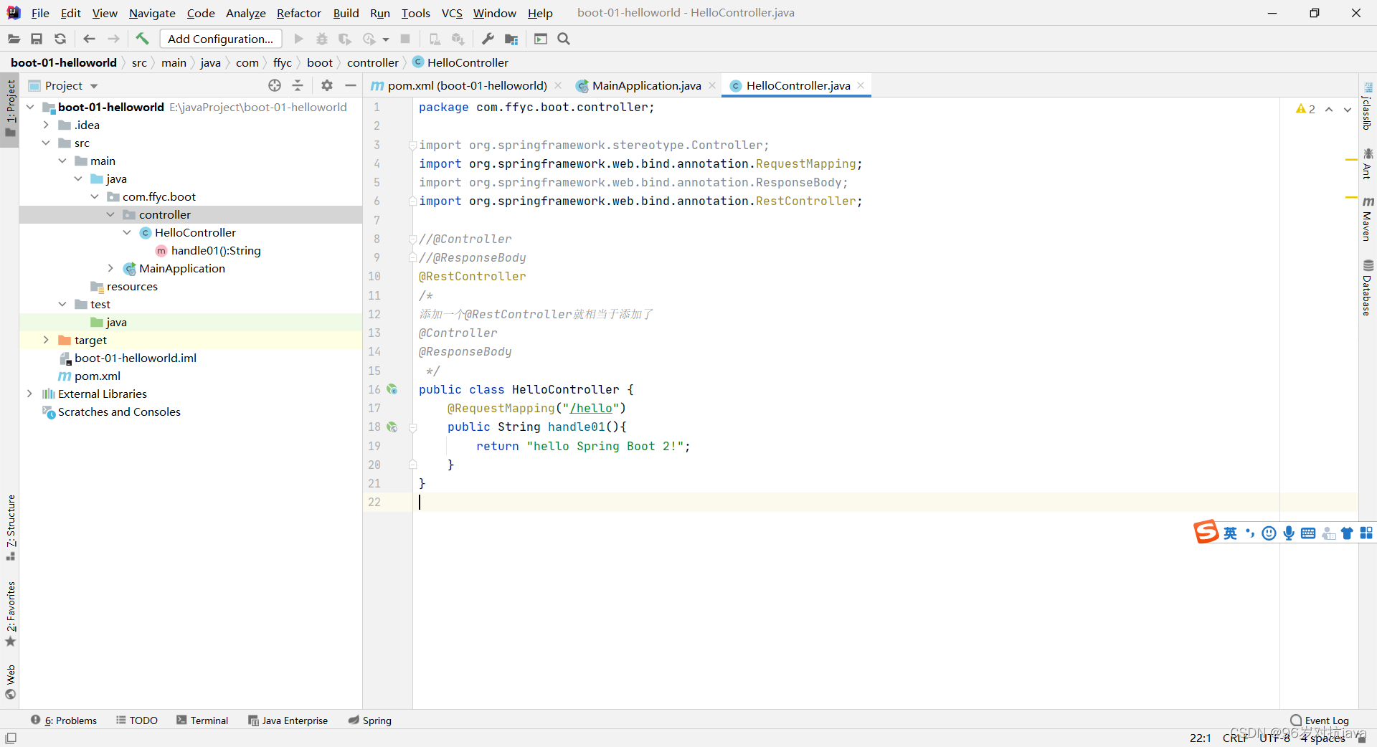
Task: Toggle the Favorites side tool window
Action: 11,614
